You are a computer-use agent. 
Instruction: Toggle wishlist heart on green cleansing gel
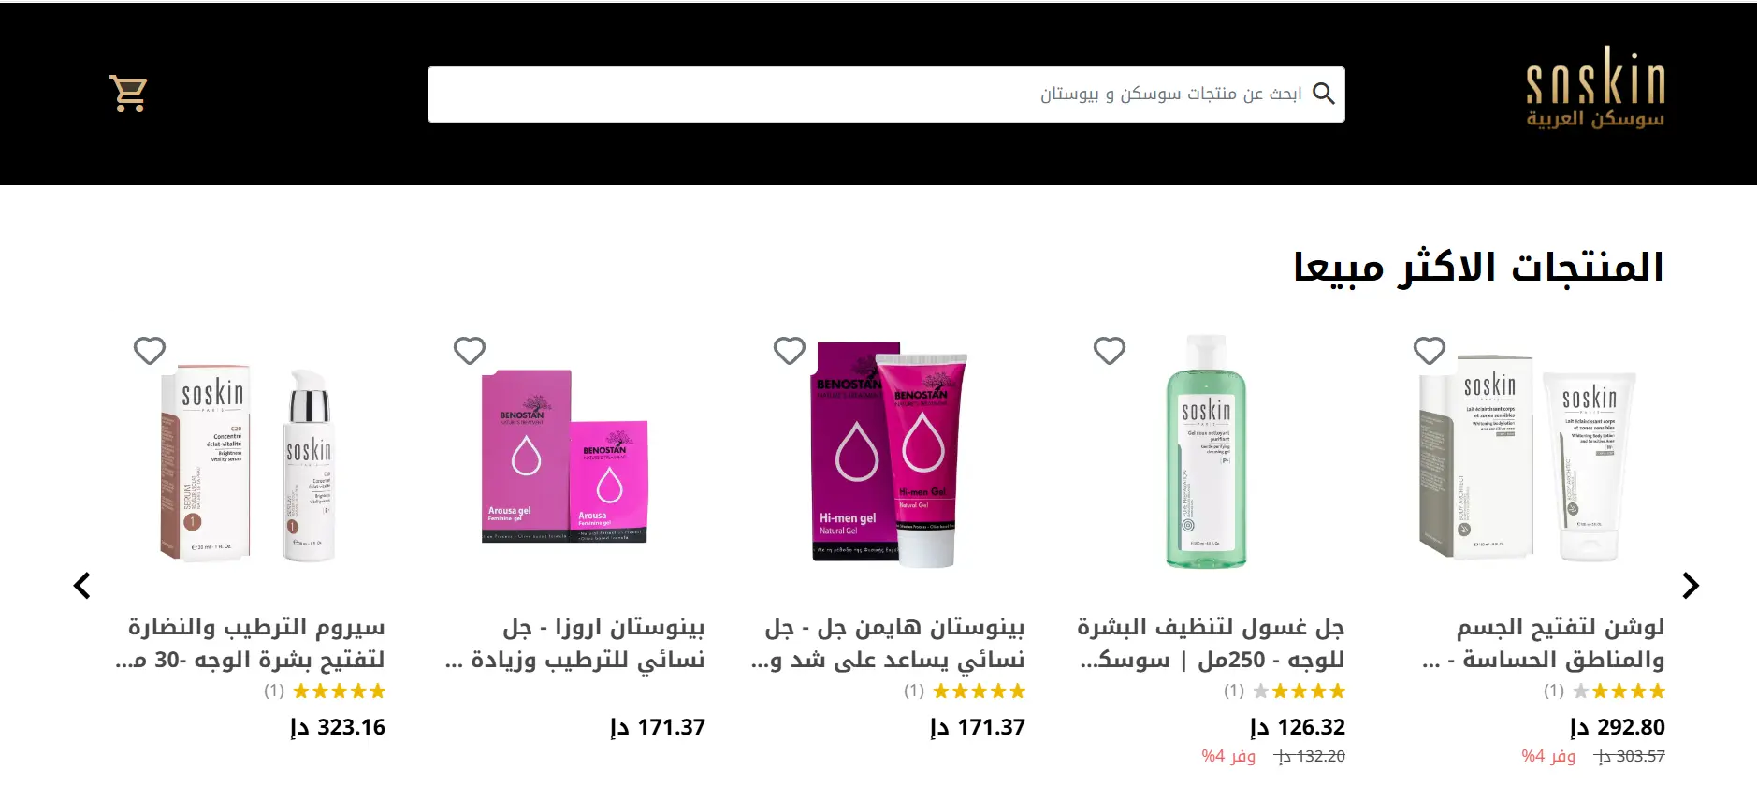(x=1109, y=351)
